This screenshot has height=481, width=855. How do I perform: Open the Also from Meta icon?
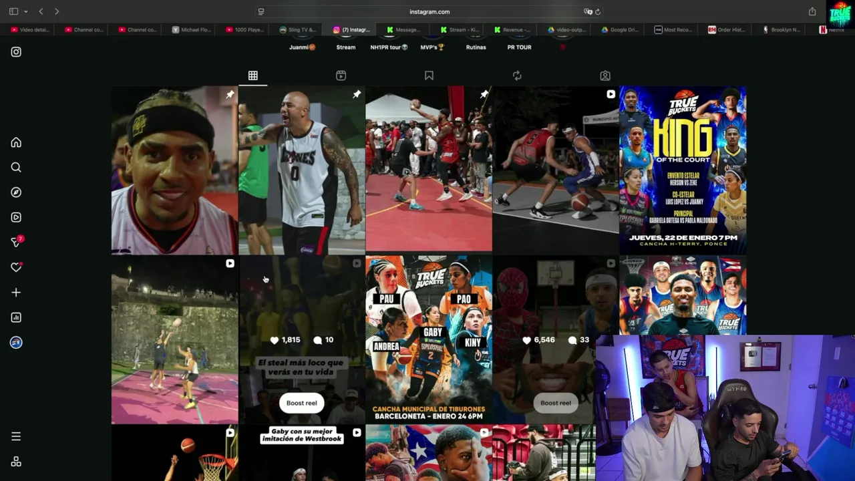16,462
